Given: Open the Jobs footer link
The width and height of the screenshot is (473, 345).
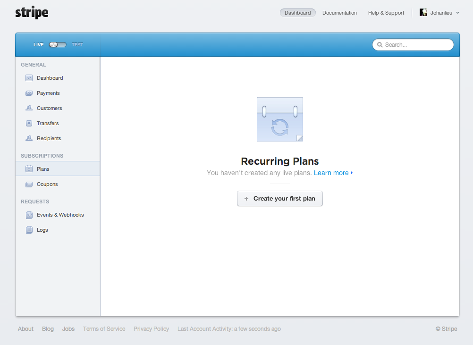Looking at the screenshot, I should point(68,328).
